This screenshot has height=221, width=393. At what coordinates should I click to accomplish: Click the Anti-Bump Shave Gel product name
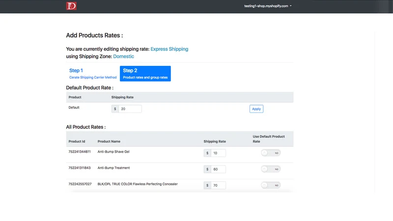[113, 152]
